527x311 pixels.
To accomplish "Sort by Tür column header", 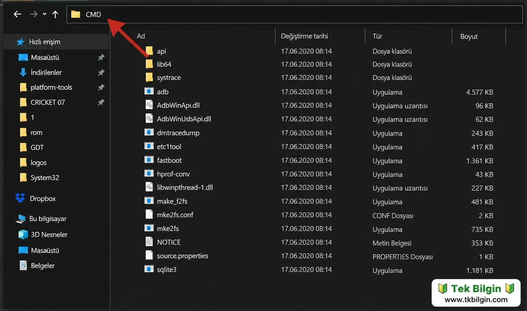I will pyautogui.click(x=377, y=36).
